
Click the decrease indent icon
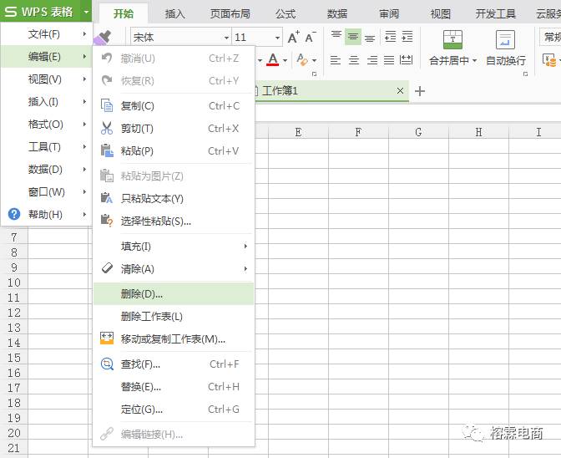[391, 37]
